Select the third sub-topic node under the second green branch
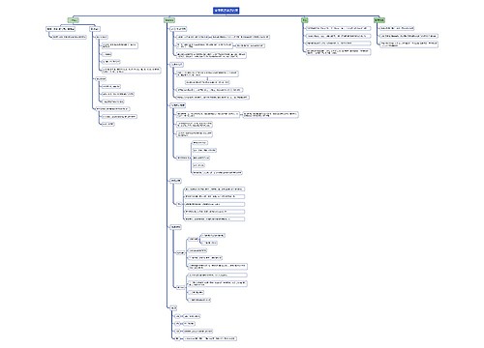Image resolution: width=484 pixels, height=348 pixels. [178, 105]
